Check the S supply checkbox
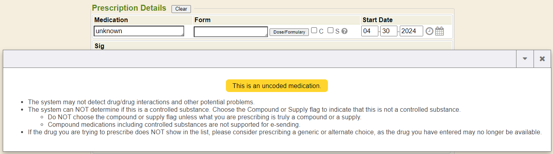Viewport: 553px width, 154px height. [330, 30]
